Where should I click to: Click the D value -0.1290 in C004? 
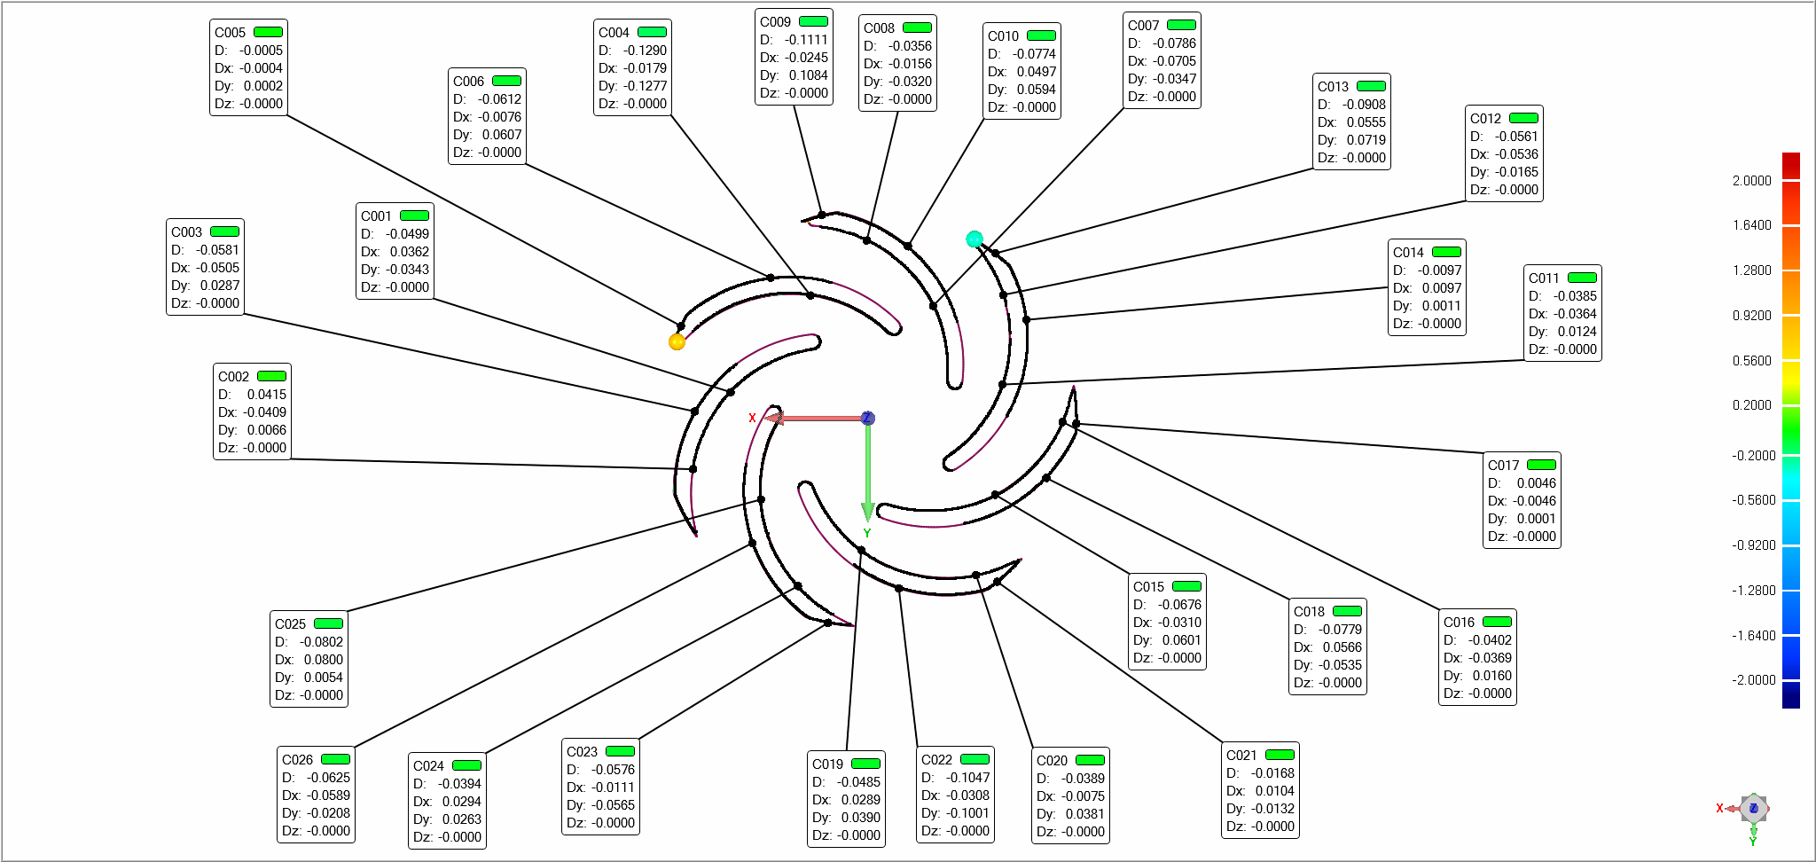click(645, 51)
